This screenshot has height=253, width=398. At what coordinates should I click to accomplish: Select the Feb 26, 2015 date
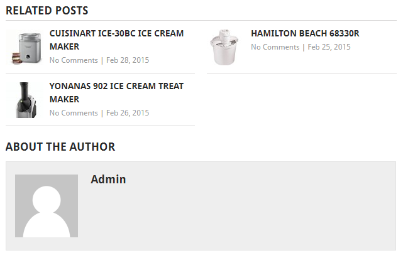(x=128, y=113)
